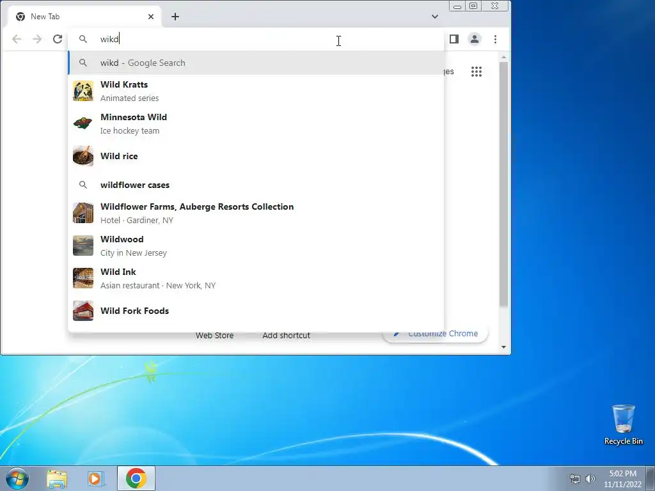Open Windows Media Player from taskbar

tap(95, 479)
